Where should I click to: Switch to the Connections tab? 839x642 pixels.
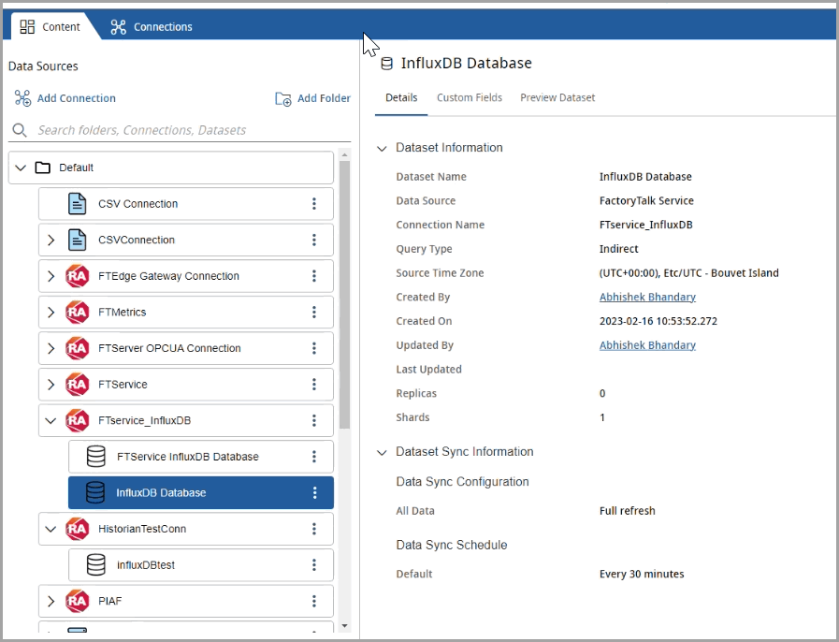(x=152, y=26)
